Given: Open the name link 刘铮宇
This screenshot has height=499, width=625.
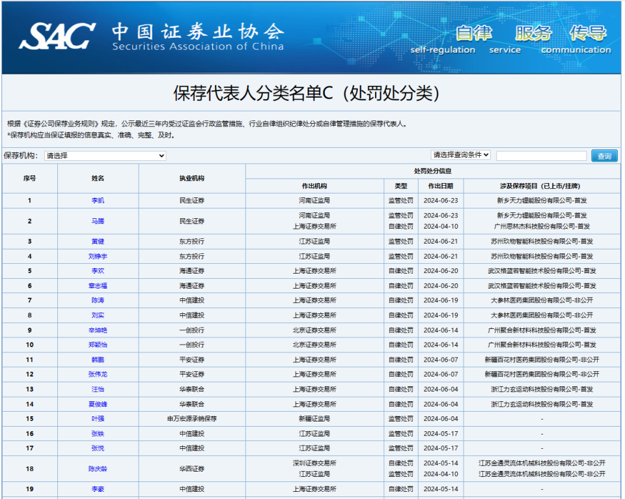Looking at the screenshot, I should pos(98,257).
